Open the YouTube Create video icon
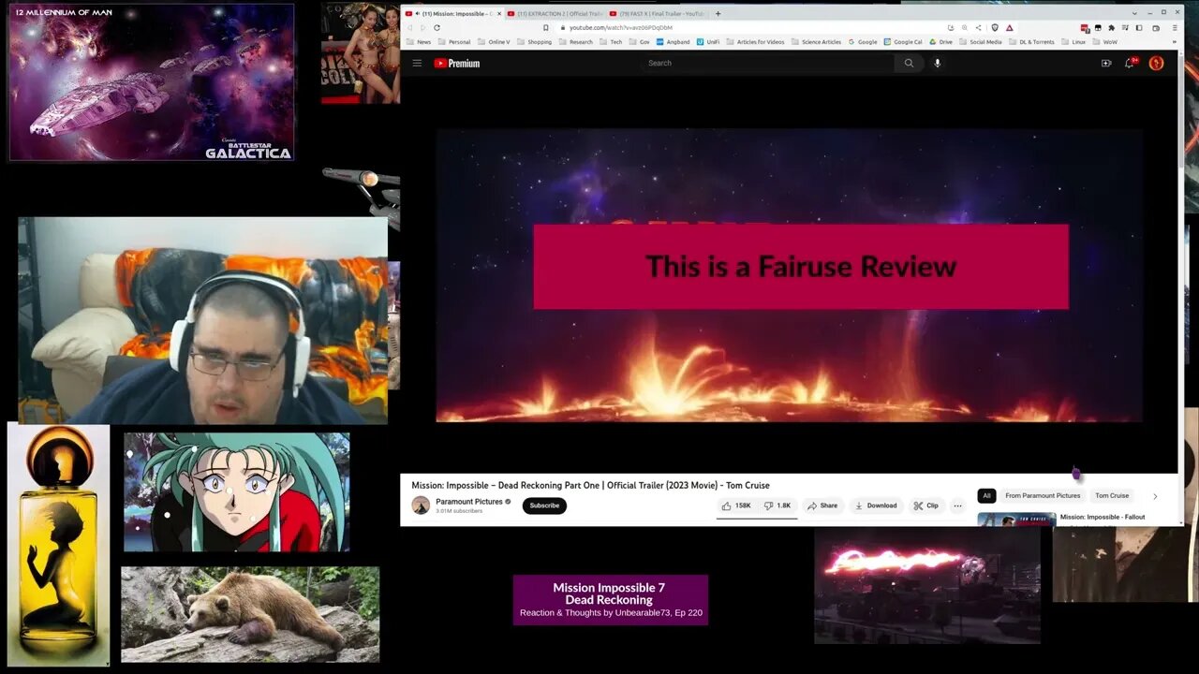1199x674 pixels. tap(1106, 63)
